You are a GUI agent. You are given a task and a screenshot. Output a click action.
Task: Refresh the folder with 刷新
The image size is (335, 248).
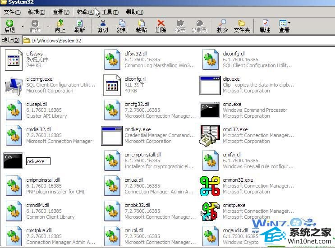click(79, 26)
